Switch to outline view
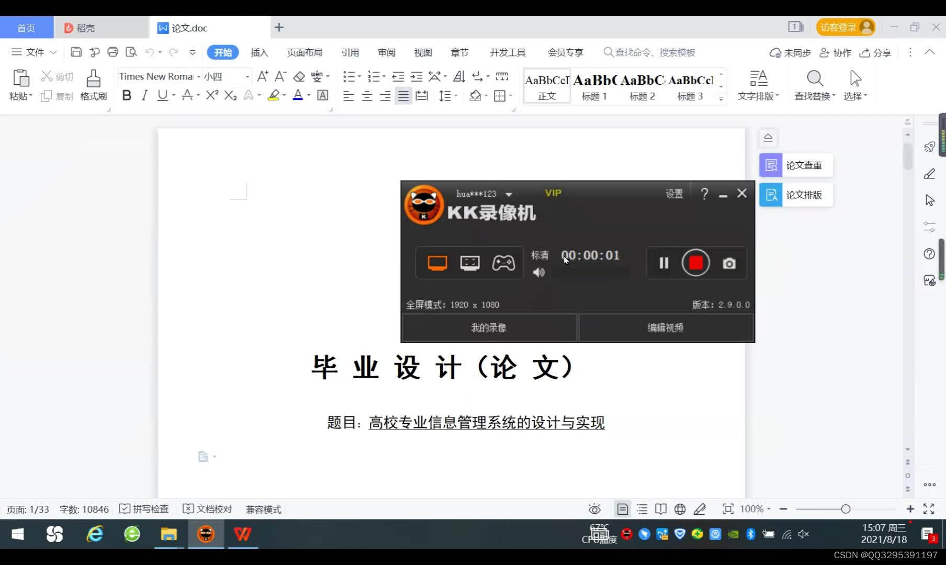 point(642,509)
